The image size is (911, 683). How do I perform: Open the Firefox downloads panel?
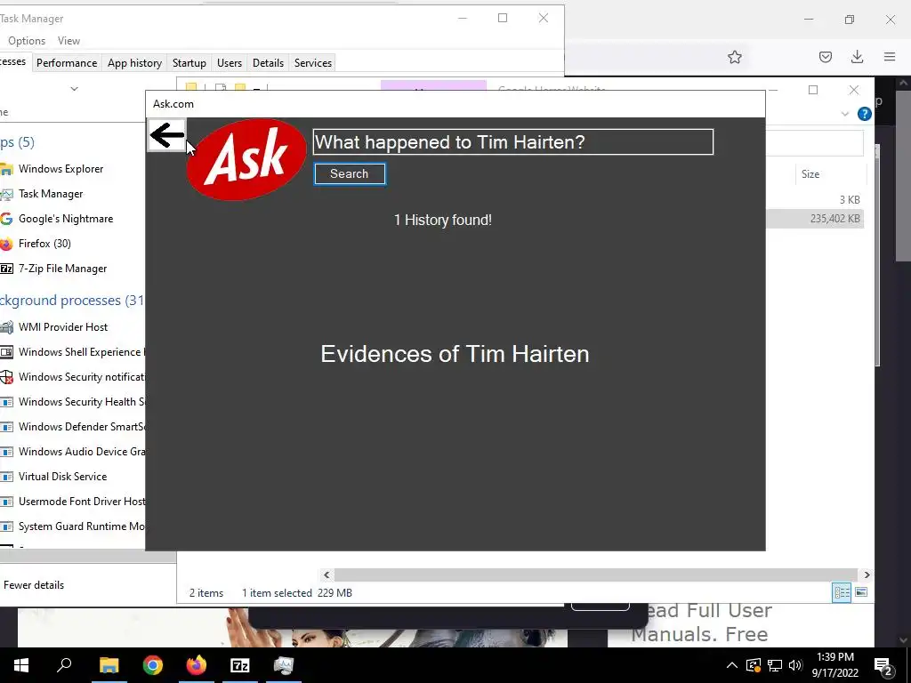(x=857, y=57)
